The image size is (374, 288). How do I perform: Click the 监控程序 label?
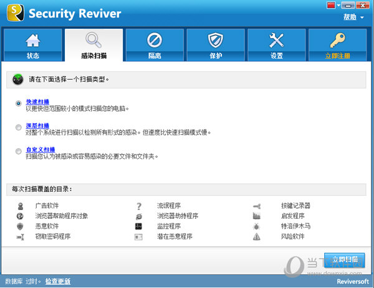(x=169, y=226)
